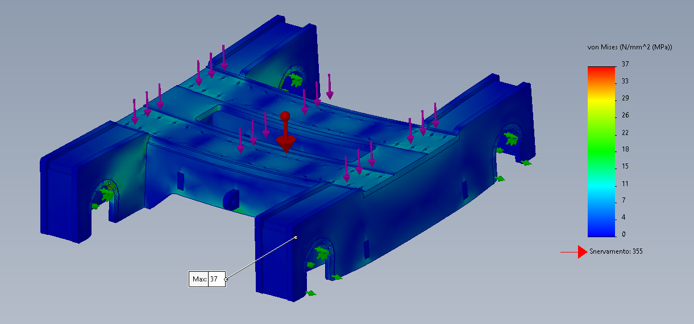Select green fixture symbol in rear wheel arch
This screenshot has width=694, height=324.
pyautogui.click(x=295, y=79)
